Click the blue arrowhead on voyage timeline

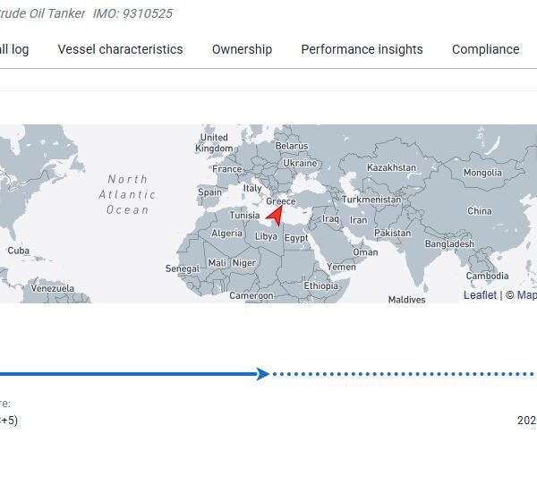pyautogui.click(x=262, y=374)
